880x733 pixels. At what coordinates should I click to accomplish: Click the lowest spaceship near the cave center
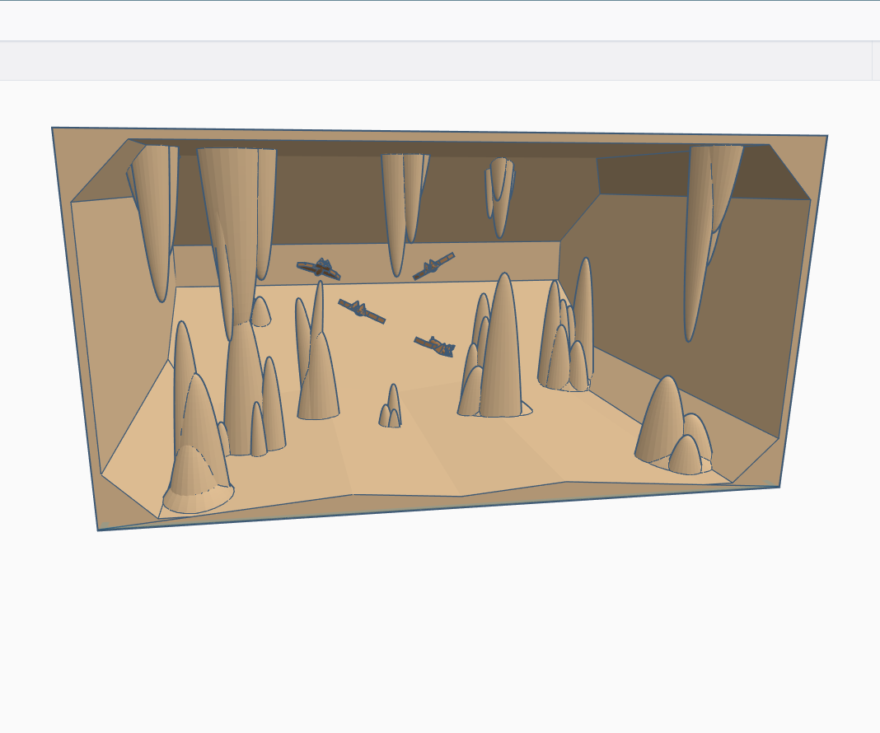[435, 346]
